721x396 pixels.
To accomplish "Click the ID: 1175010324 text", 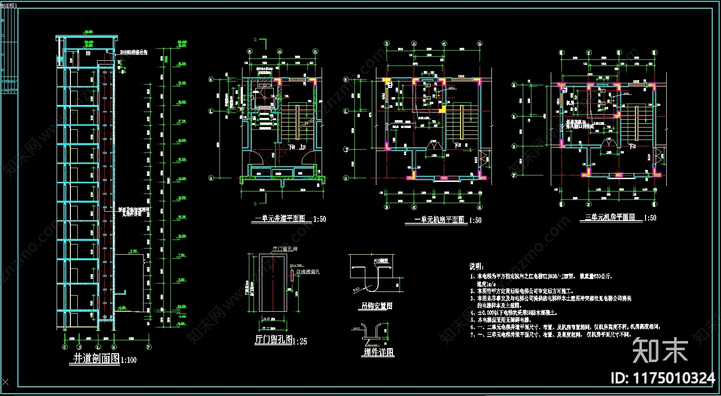I will pyautogui.click(x=663, y=379).
